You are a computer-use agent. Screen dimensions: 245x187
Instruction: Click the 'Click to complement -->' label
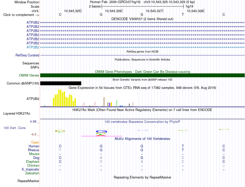coord(21,15)
